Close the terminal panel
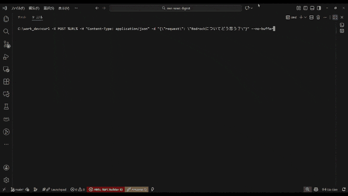Screen dimensions: 348x196 point(342,17)
